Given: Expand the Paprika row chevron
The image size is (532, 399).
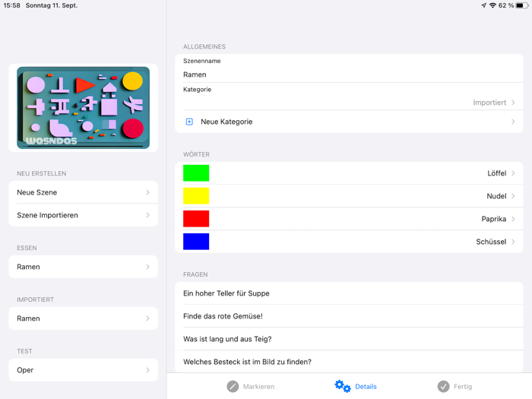Looking at the screenshot, I should (513, 219).
